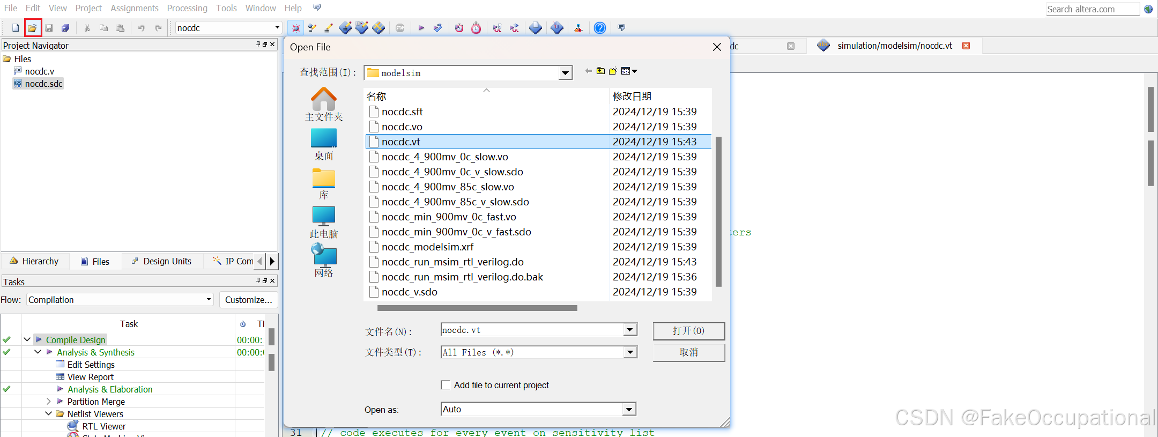The height and width of the screenshot is (437, 1158).
Task: Click the RTL Viewer task
Action: (x=104, y=426)
